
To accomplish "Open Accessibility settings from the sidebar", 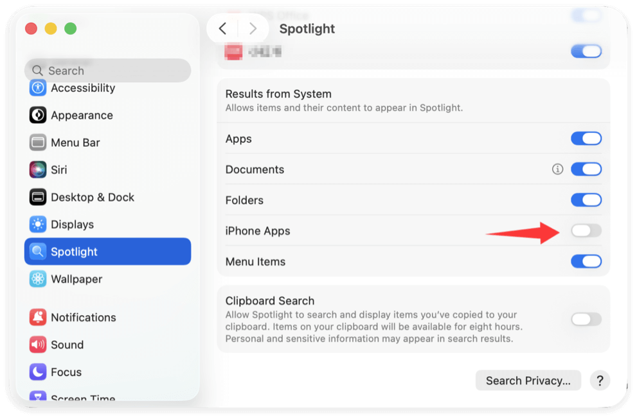I will pyautogui.click(x=83, y=88).
